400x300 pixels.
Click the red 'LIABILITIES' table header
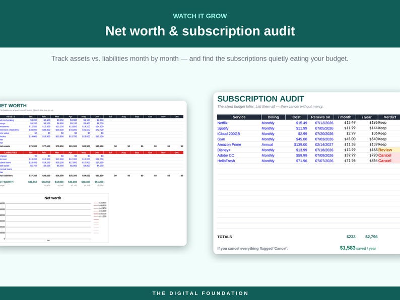pyautogui.click(x=11, y=153)
